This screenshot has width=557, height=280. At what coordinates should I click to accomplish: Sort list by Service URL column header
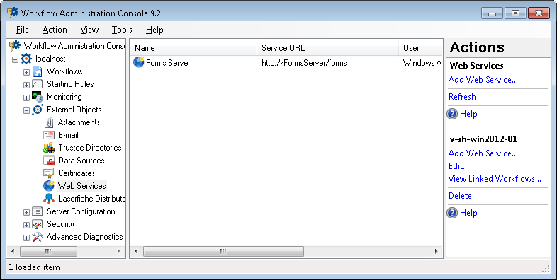327,48
